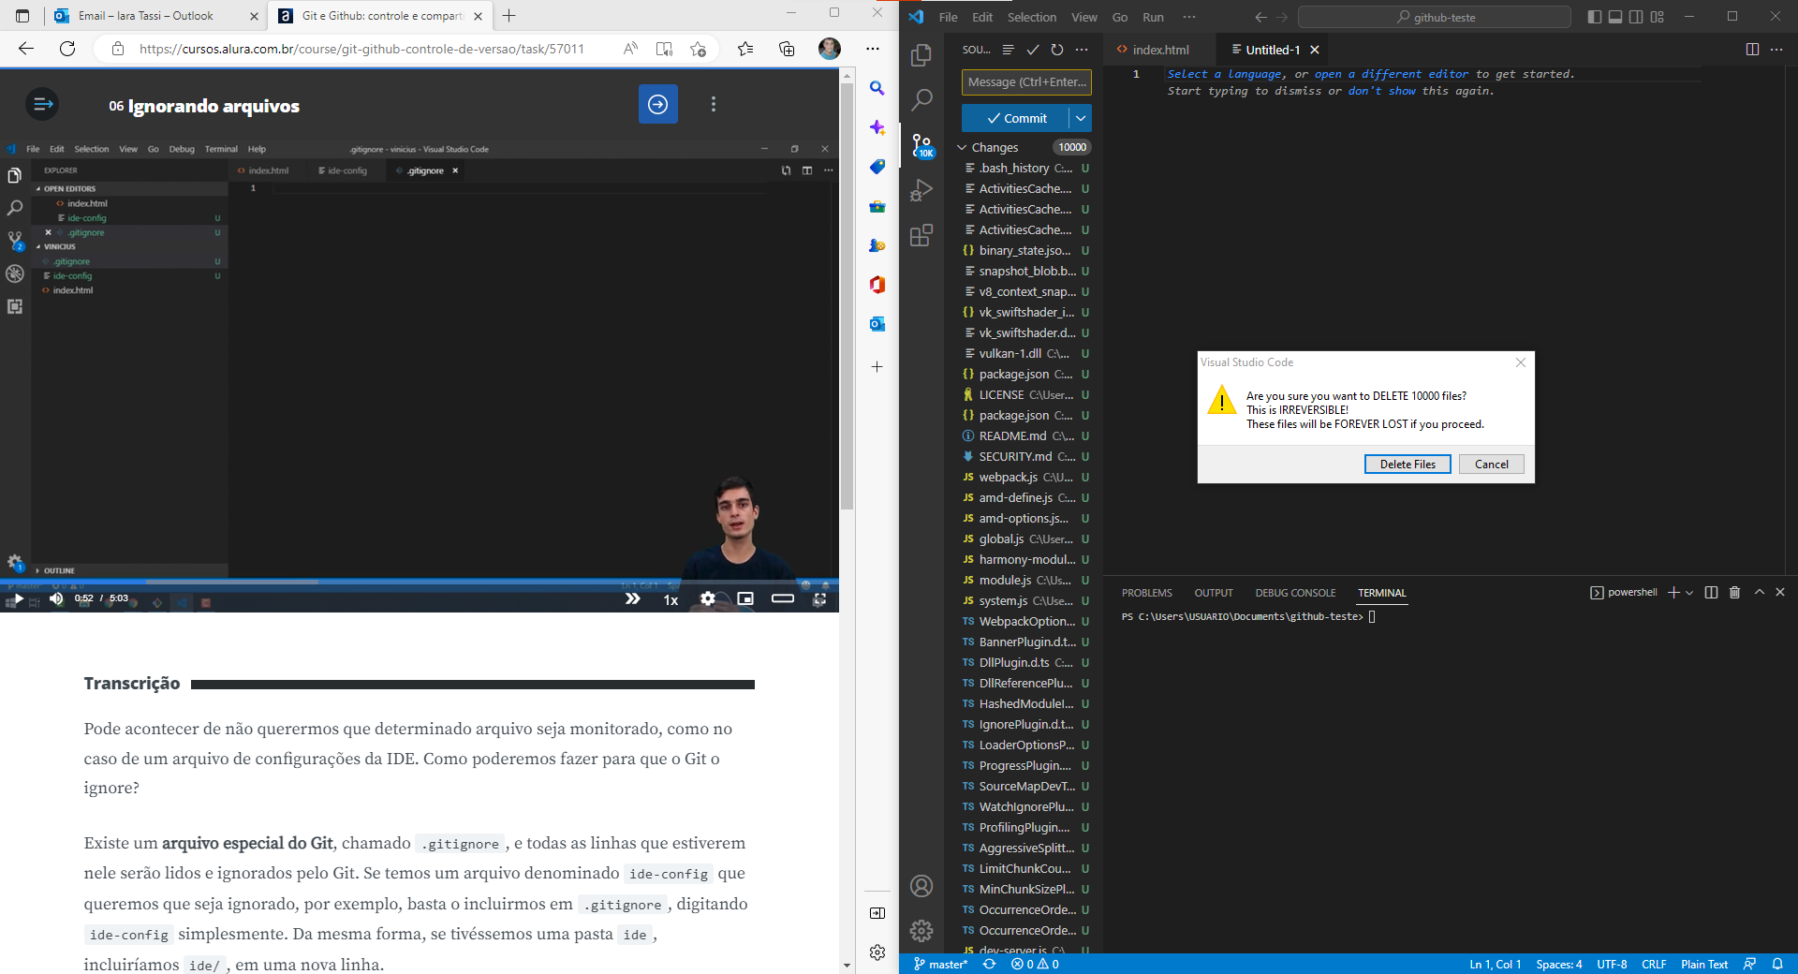Synchronize changes icon in the status bar
The image size is (1798, 974).
coord(989,964)
